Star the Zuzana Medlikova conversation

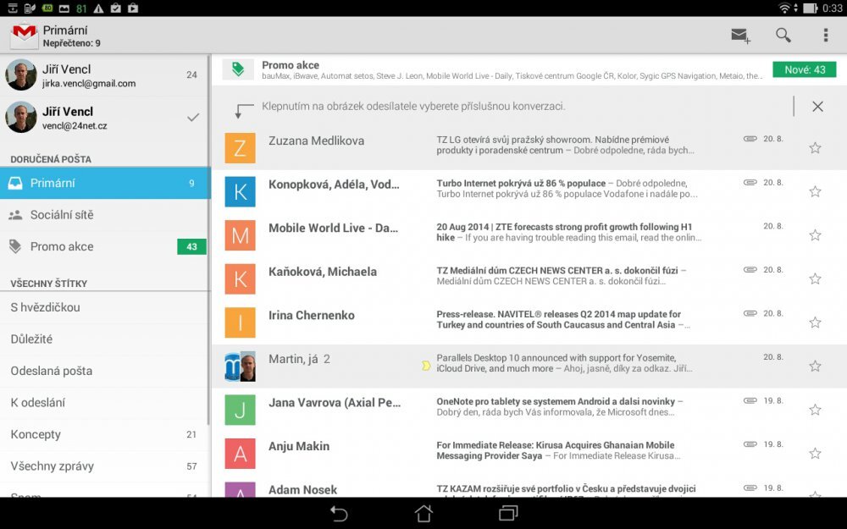pyautogui.click(x=814, y=149)
